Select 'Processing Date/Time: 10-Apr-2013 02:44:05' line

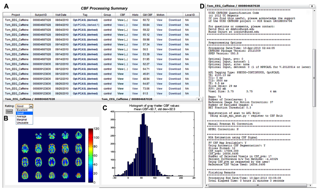[x=241, y=48]
